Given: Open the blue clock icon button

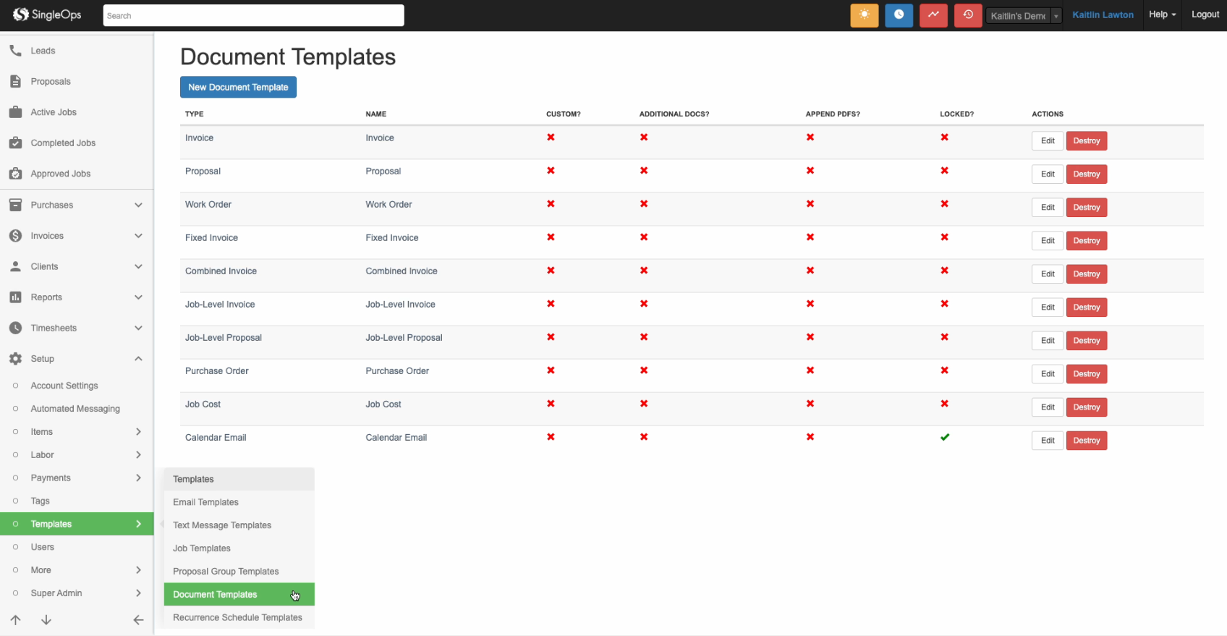Looking at the screenshot, I should [899, 15].
